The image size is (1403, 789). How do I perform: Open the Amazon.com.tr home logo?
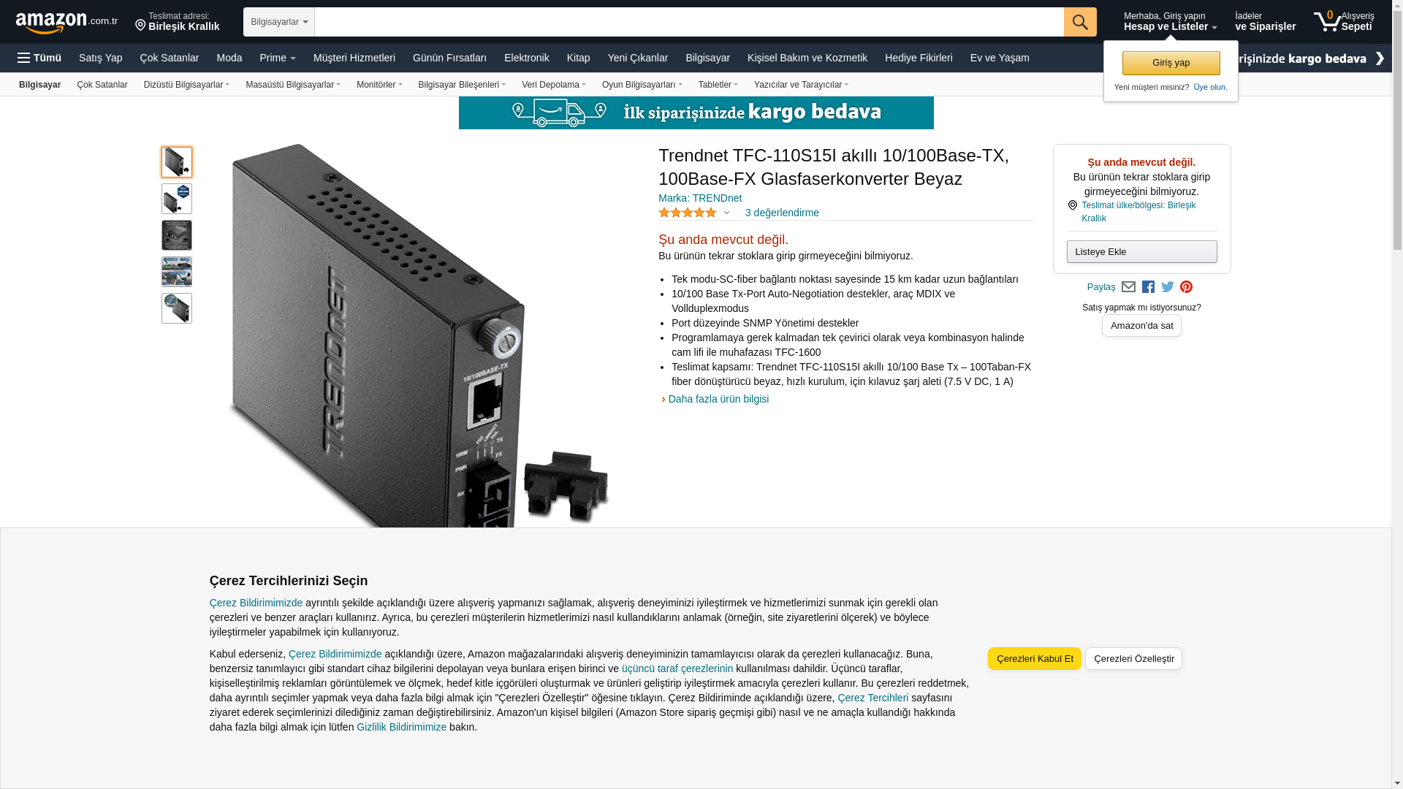click(66, 23)
